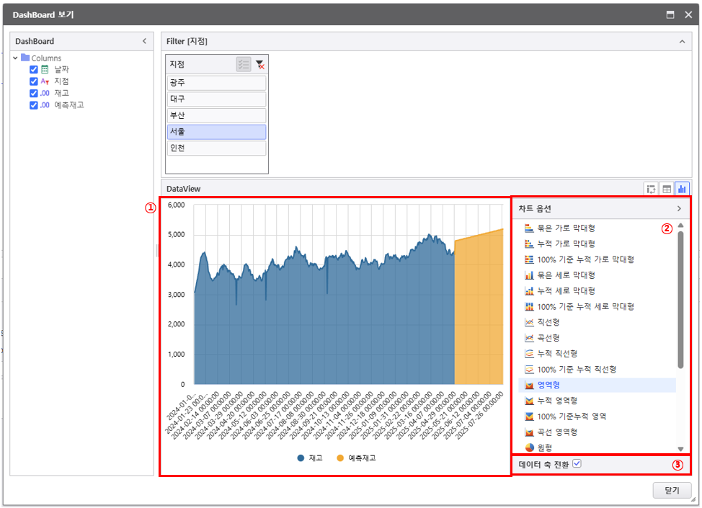Collapse the Filter [지점] panel
This screenshot has height=508, width=702.
(682, 42)
